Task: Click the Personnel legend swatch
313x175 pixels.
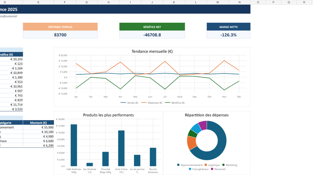Action: 212,169
